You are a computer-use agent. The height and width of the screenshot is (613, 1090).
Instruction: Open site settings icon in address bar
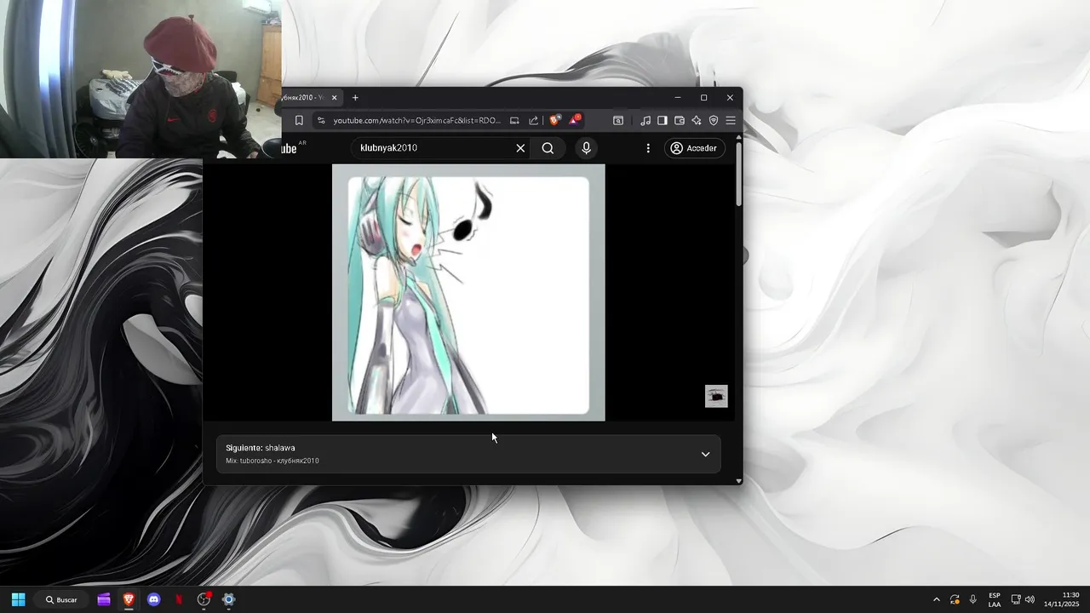[x=321, y=121]
